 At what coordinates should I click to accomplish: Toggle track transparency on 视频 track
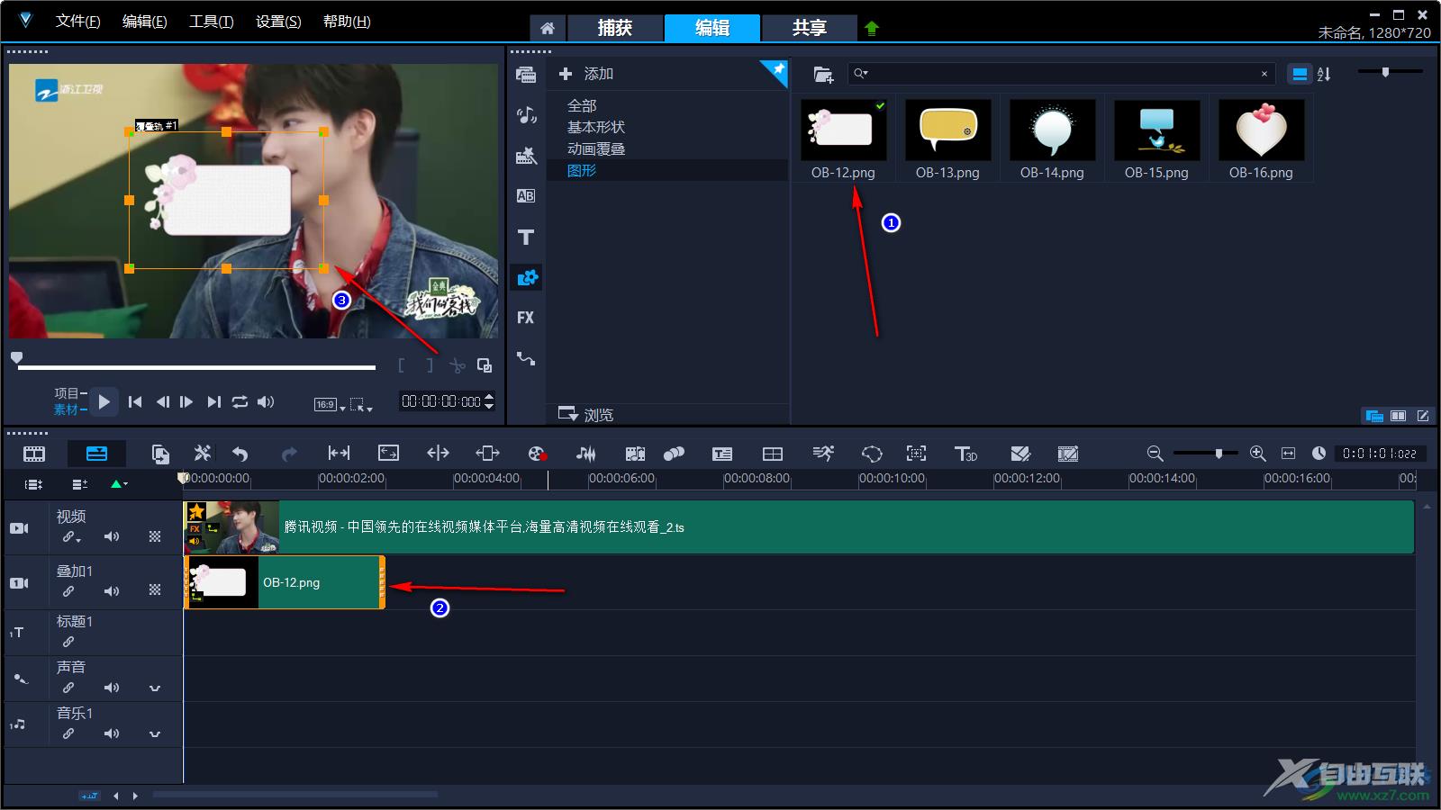point(155,536)
